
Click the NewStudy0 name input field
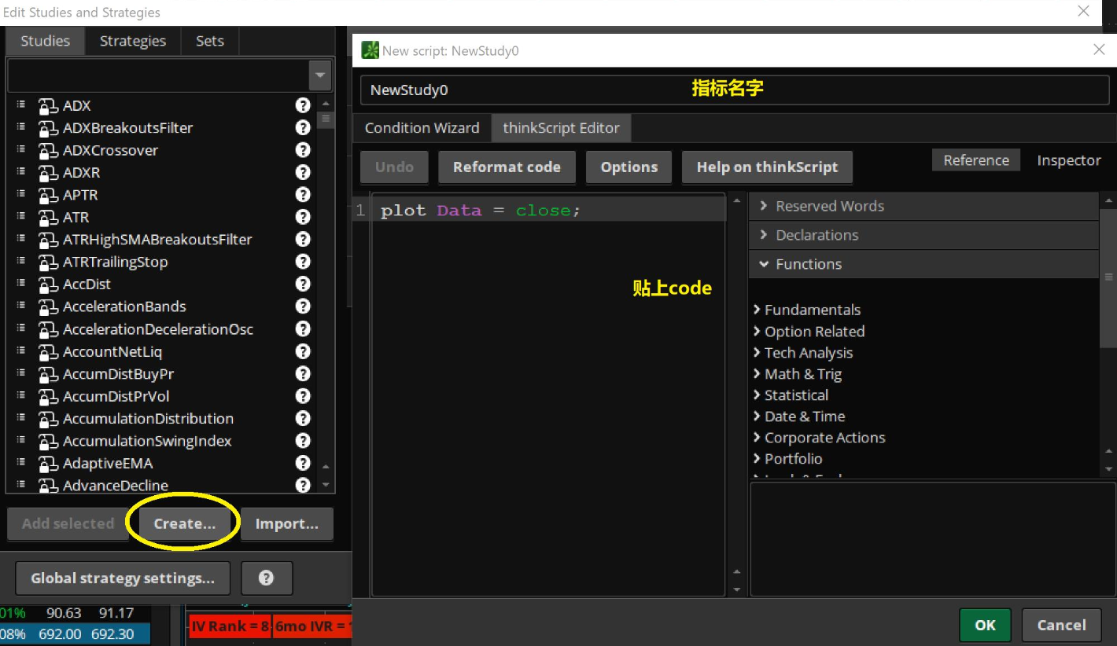click(735, 90)
